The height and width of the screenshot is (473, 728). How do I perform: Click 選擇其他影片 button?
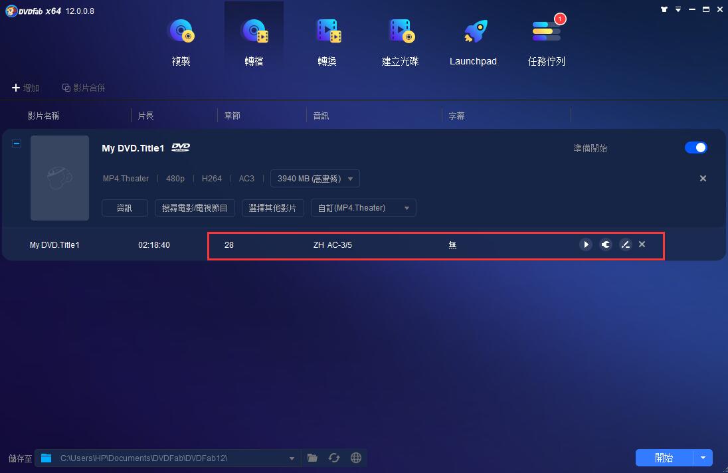(x=272, y=208)
